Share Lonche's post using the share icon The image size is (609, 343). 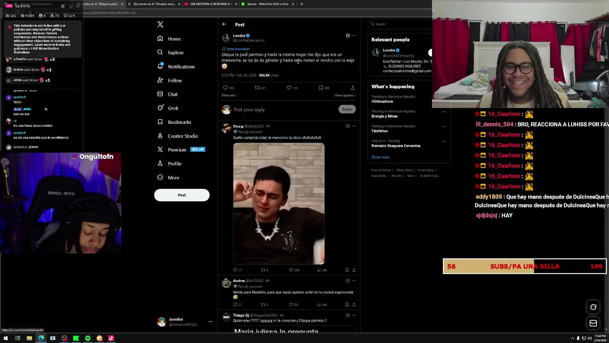pyautogui.click(x=353, y=88)
